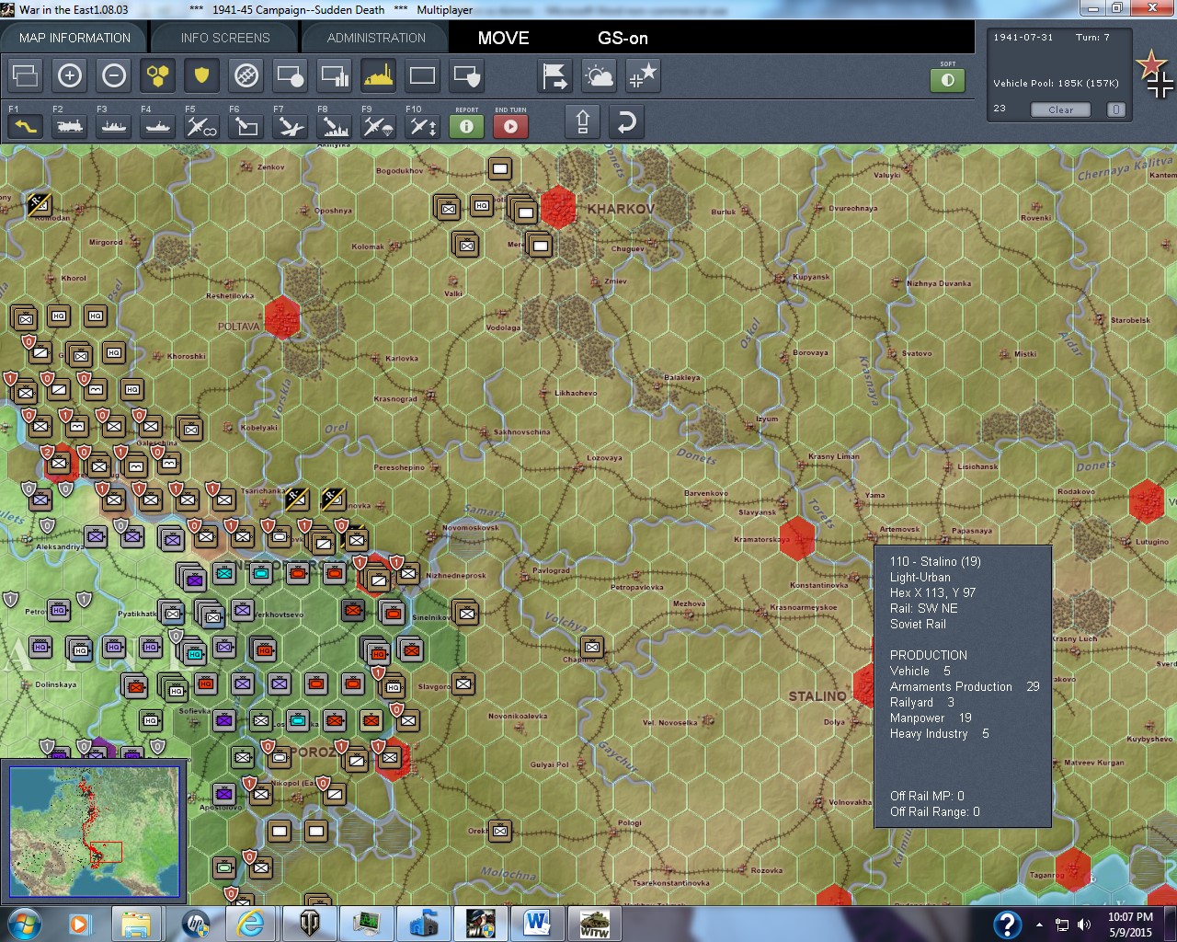Image resolution: width=1177 pixels, height=942 pixels.
Task: Click the Clear button near Vehicle Pool
Action: point(1060,109)
